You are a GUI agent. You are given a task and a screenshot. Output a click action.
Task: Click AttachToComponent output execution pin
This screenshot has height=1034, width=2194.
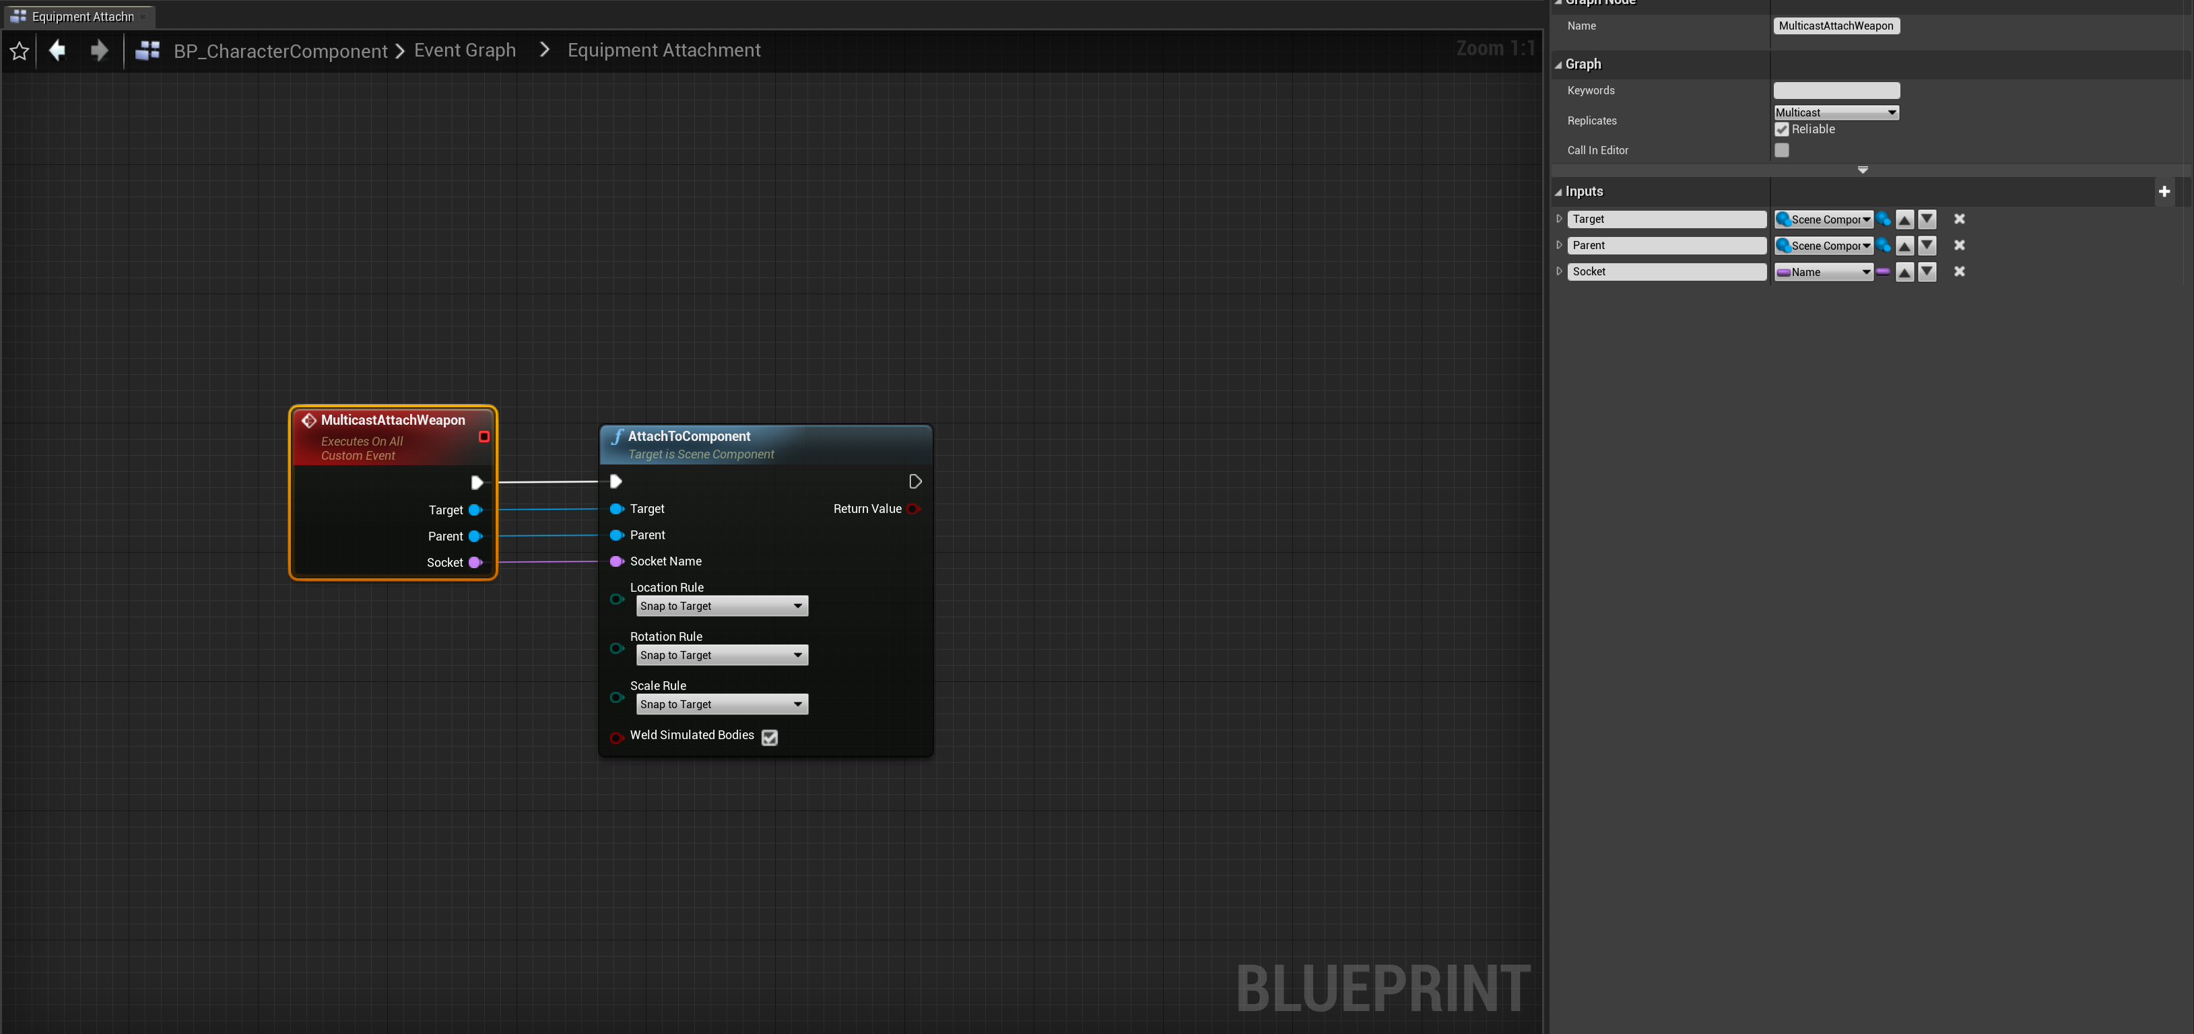[915, 482]
